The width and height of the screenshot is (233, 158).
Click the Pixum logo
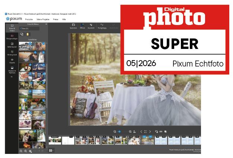coord(14,19)
